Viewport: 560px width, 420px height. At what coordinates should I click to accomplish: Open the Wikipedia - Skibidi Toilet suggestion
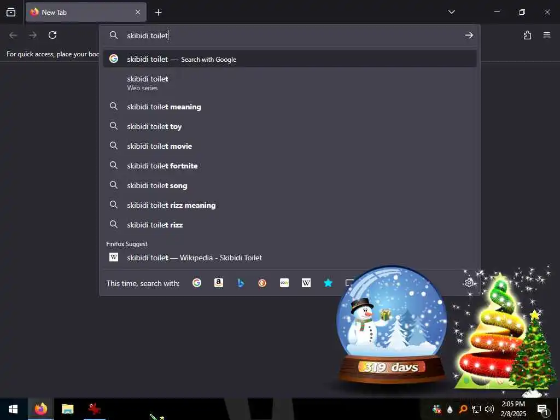tap(290, 257)
